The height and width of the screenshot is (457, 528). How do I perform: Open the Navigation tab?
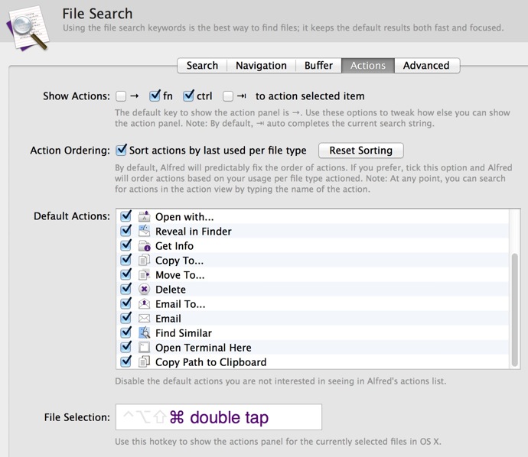point(261,65)
